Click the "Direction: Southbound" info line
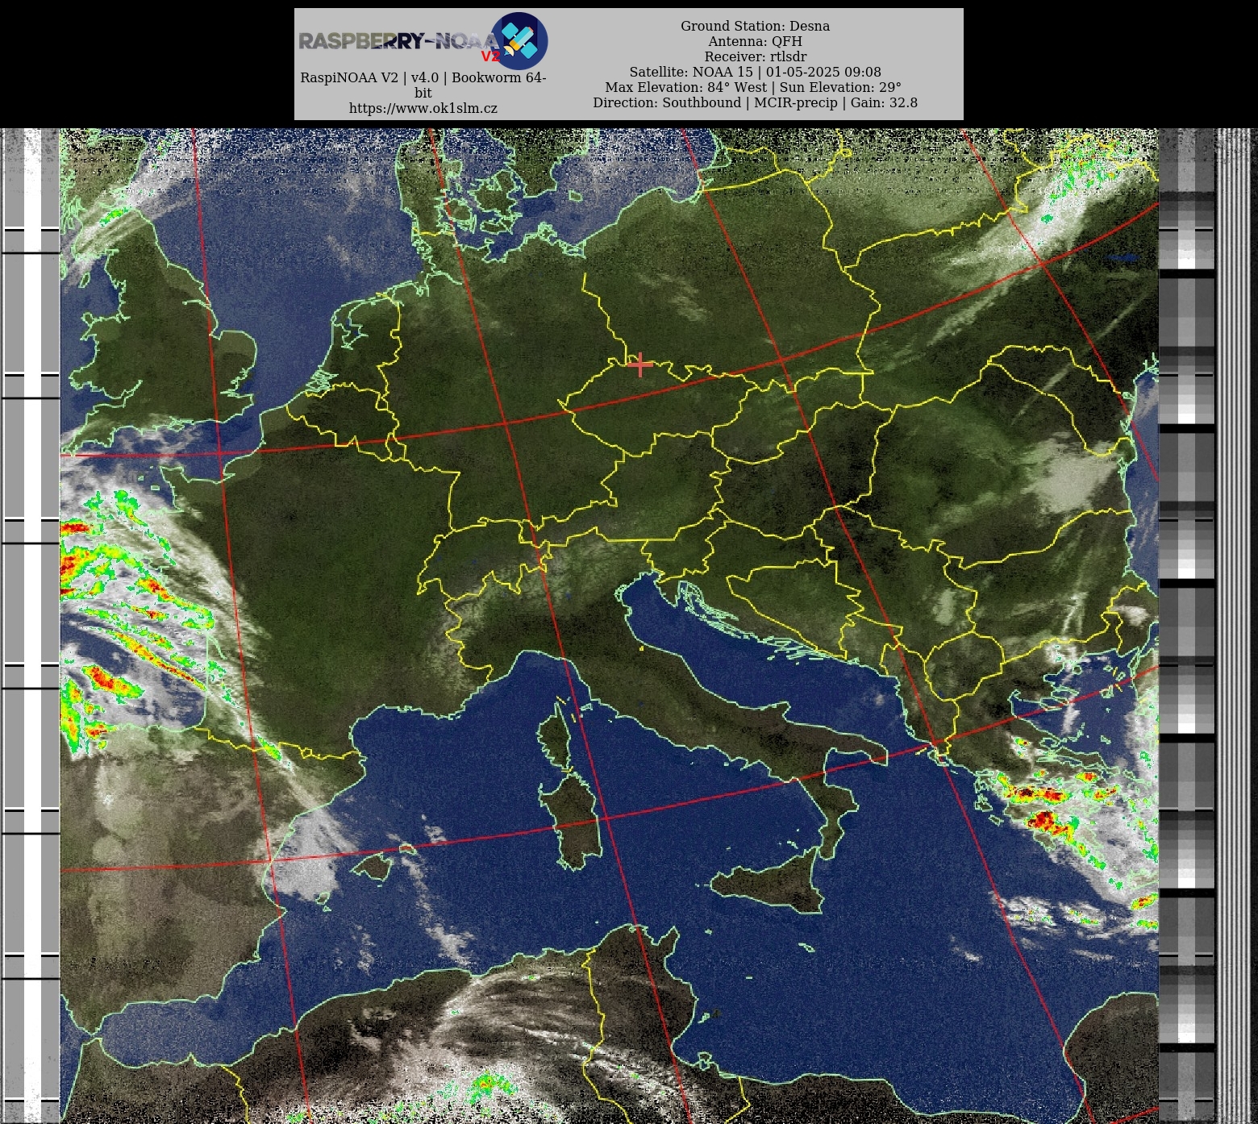Image resolution: width=1258 pixels, height=1124 pixels. tap(755, 102)
